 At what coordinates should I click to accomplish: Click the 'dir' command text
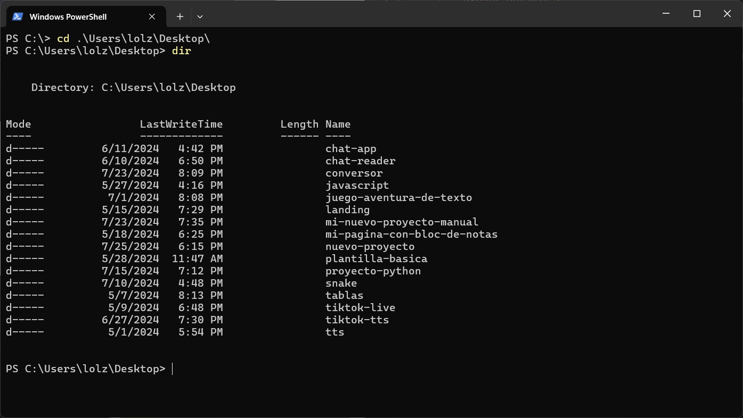pos(182,51)
